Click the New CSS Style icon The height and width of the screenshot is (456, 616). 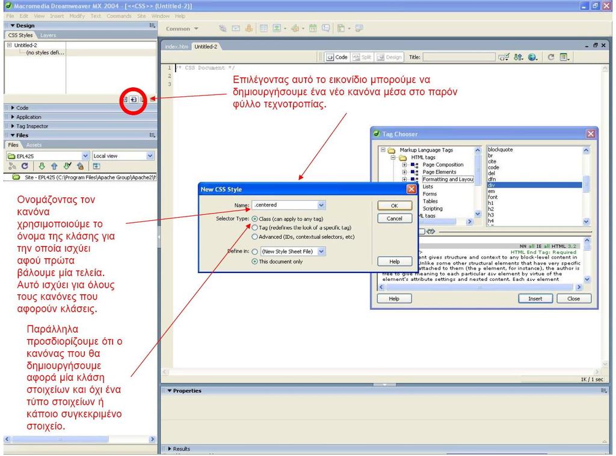pos(134,100)
